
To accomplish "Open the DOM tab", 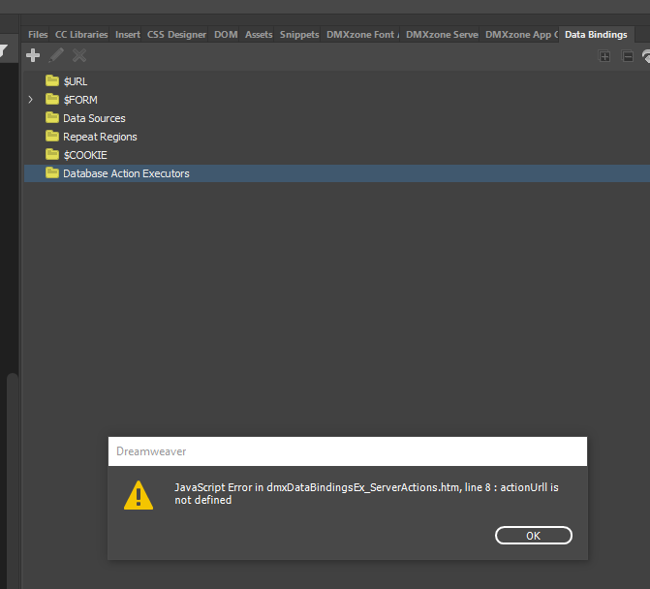I will (226, 35).
